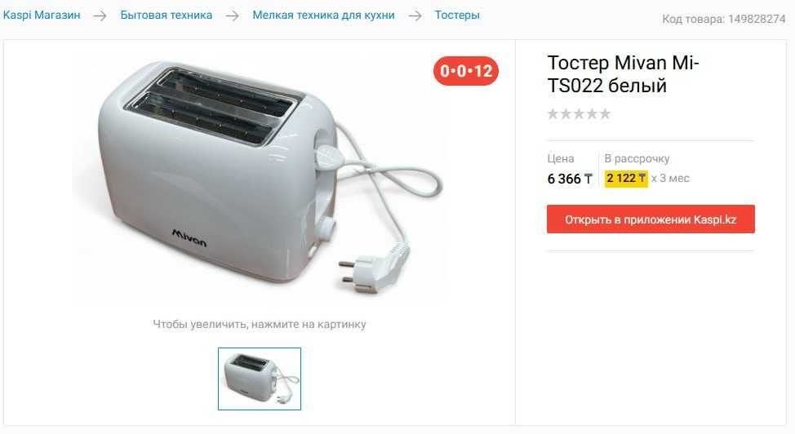Screen dimensions: 795x434
Task: Click the second breadcrumb arrow icon
Action: coord(232,15)
